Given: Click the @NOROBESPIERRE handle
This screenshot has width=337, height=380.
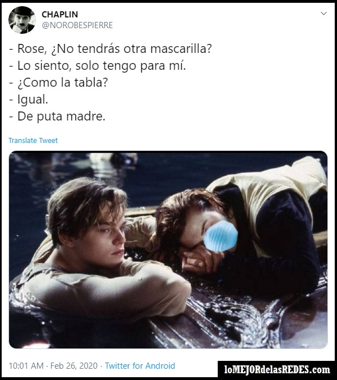Looking at the screenshot, I should click(x=77, y=25).
